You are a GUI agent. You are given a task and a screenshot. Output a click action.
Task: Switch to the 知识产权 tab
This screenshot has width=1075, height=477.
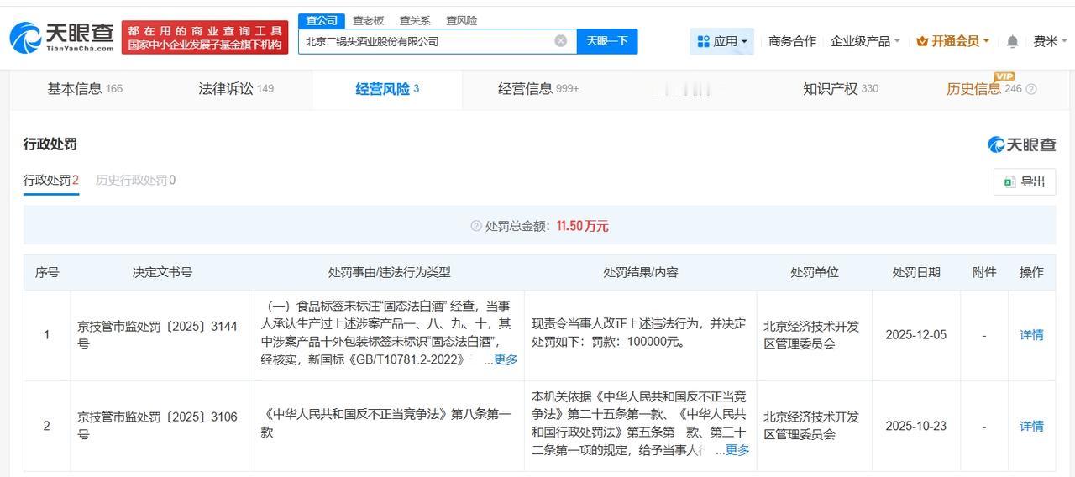point(841,89)
